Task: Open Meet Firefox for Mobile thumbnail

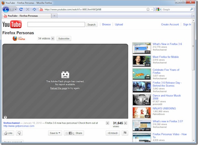Action: click(x=142, y=61)
